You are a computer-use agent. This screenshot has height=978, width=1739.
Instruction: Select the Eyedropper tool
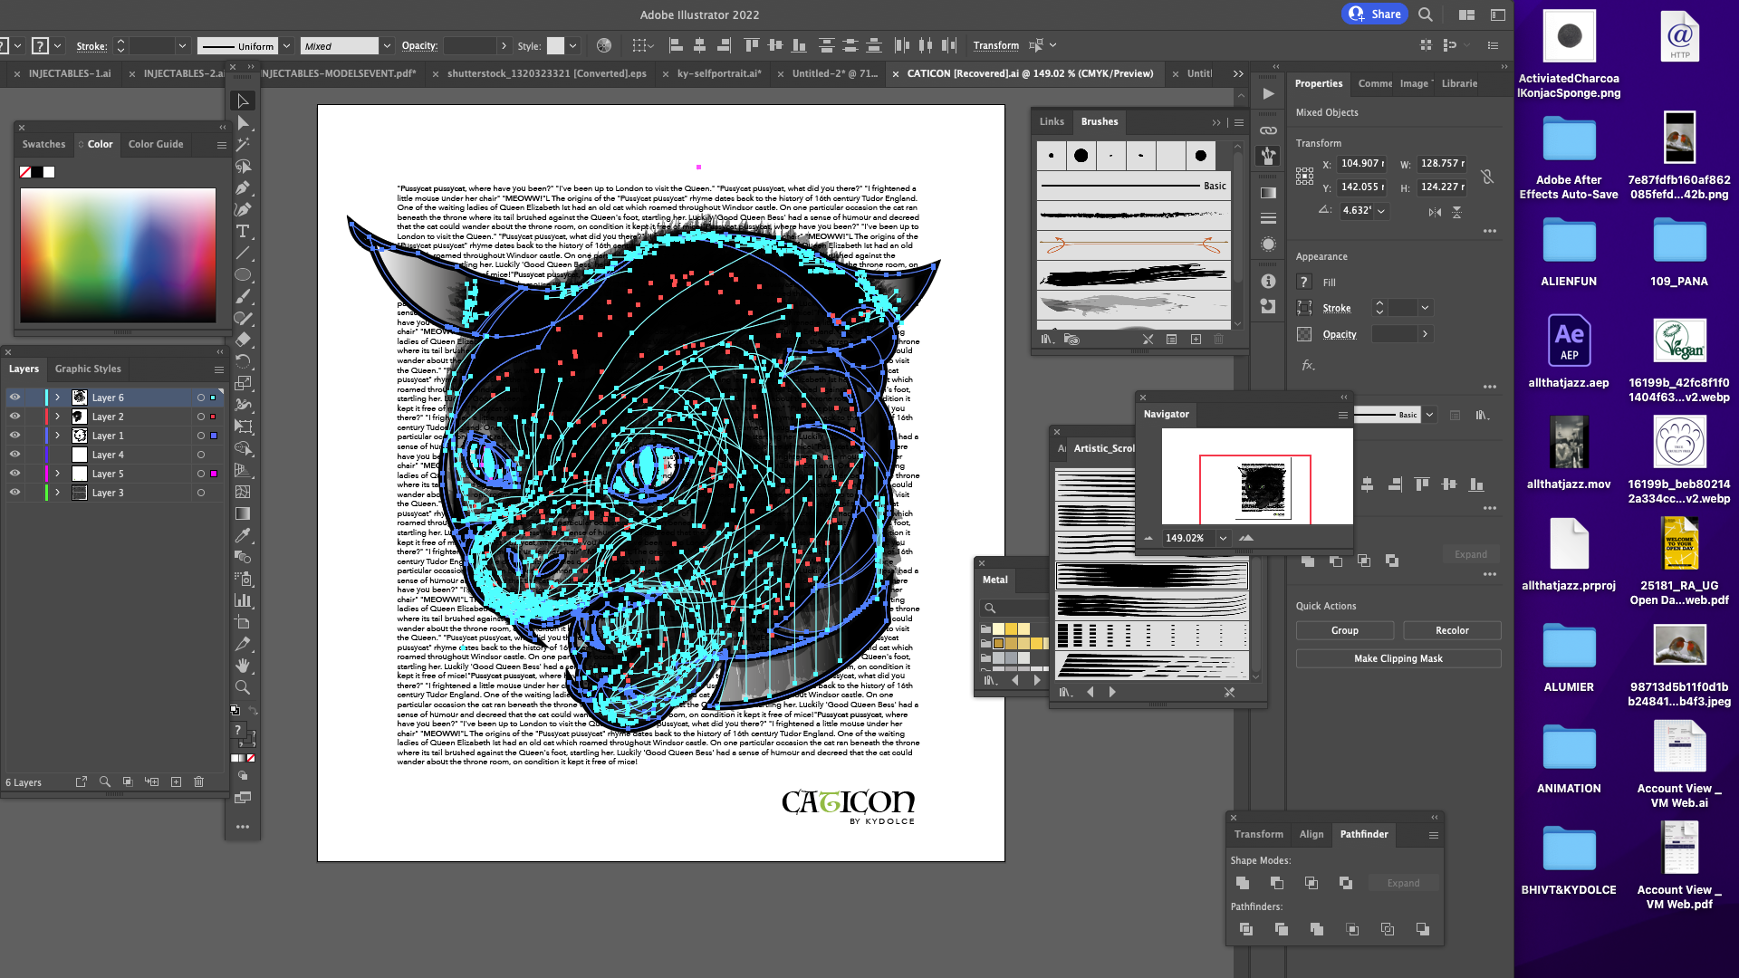[242, 535]
